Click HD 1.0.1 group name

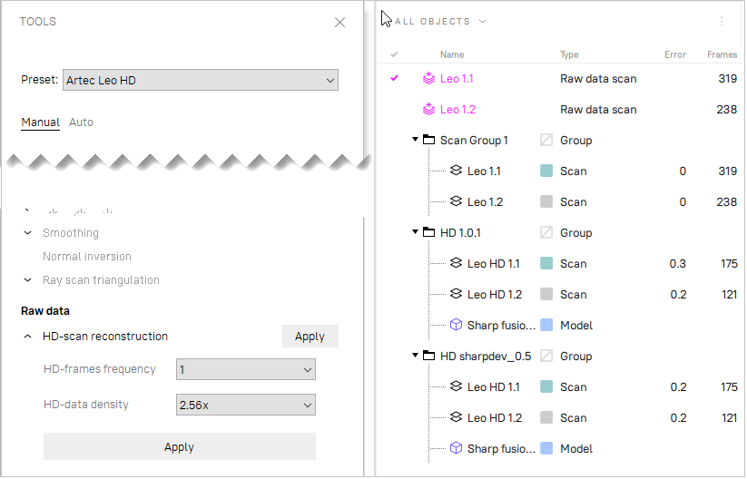click(460, 233)
